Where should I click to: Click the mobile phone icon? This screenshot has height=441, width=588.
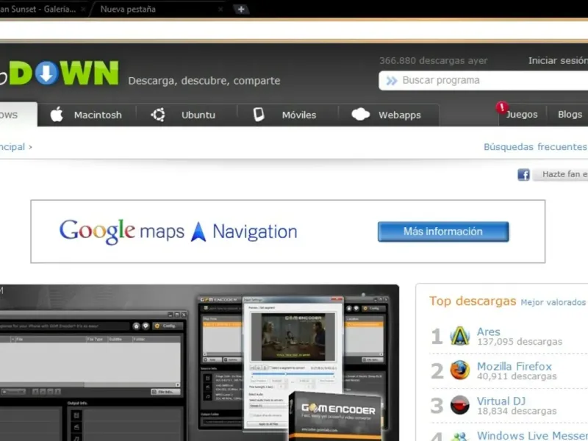coord(259,115)
